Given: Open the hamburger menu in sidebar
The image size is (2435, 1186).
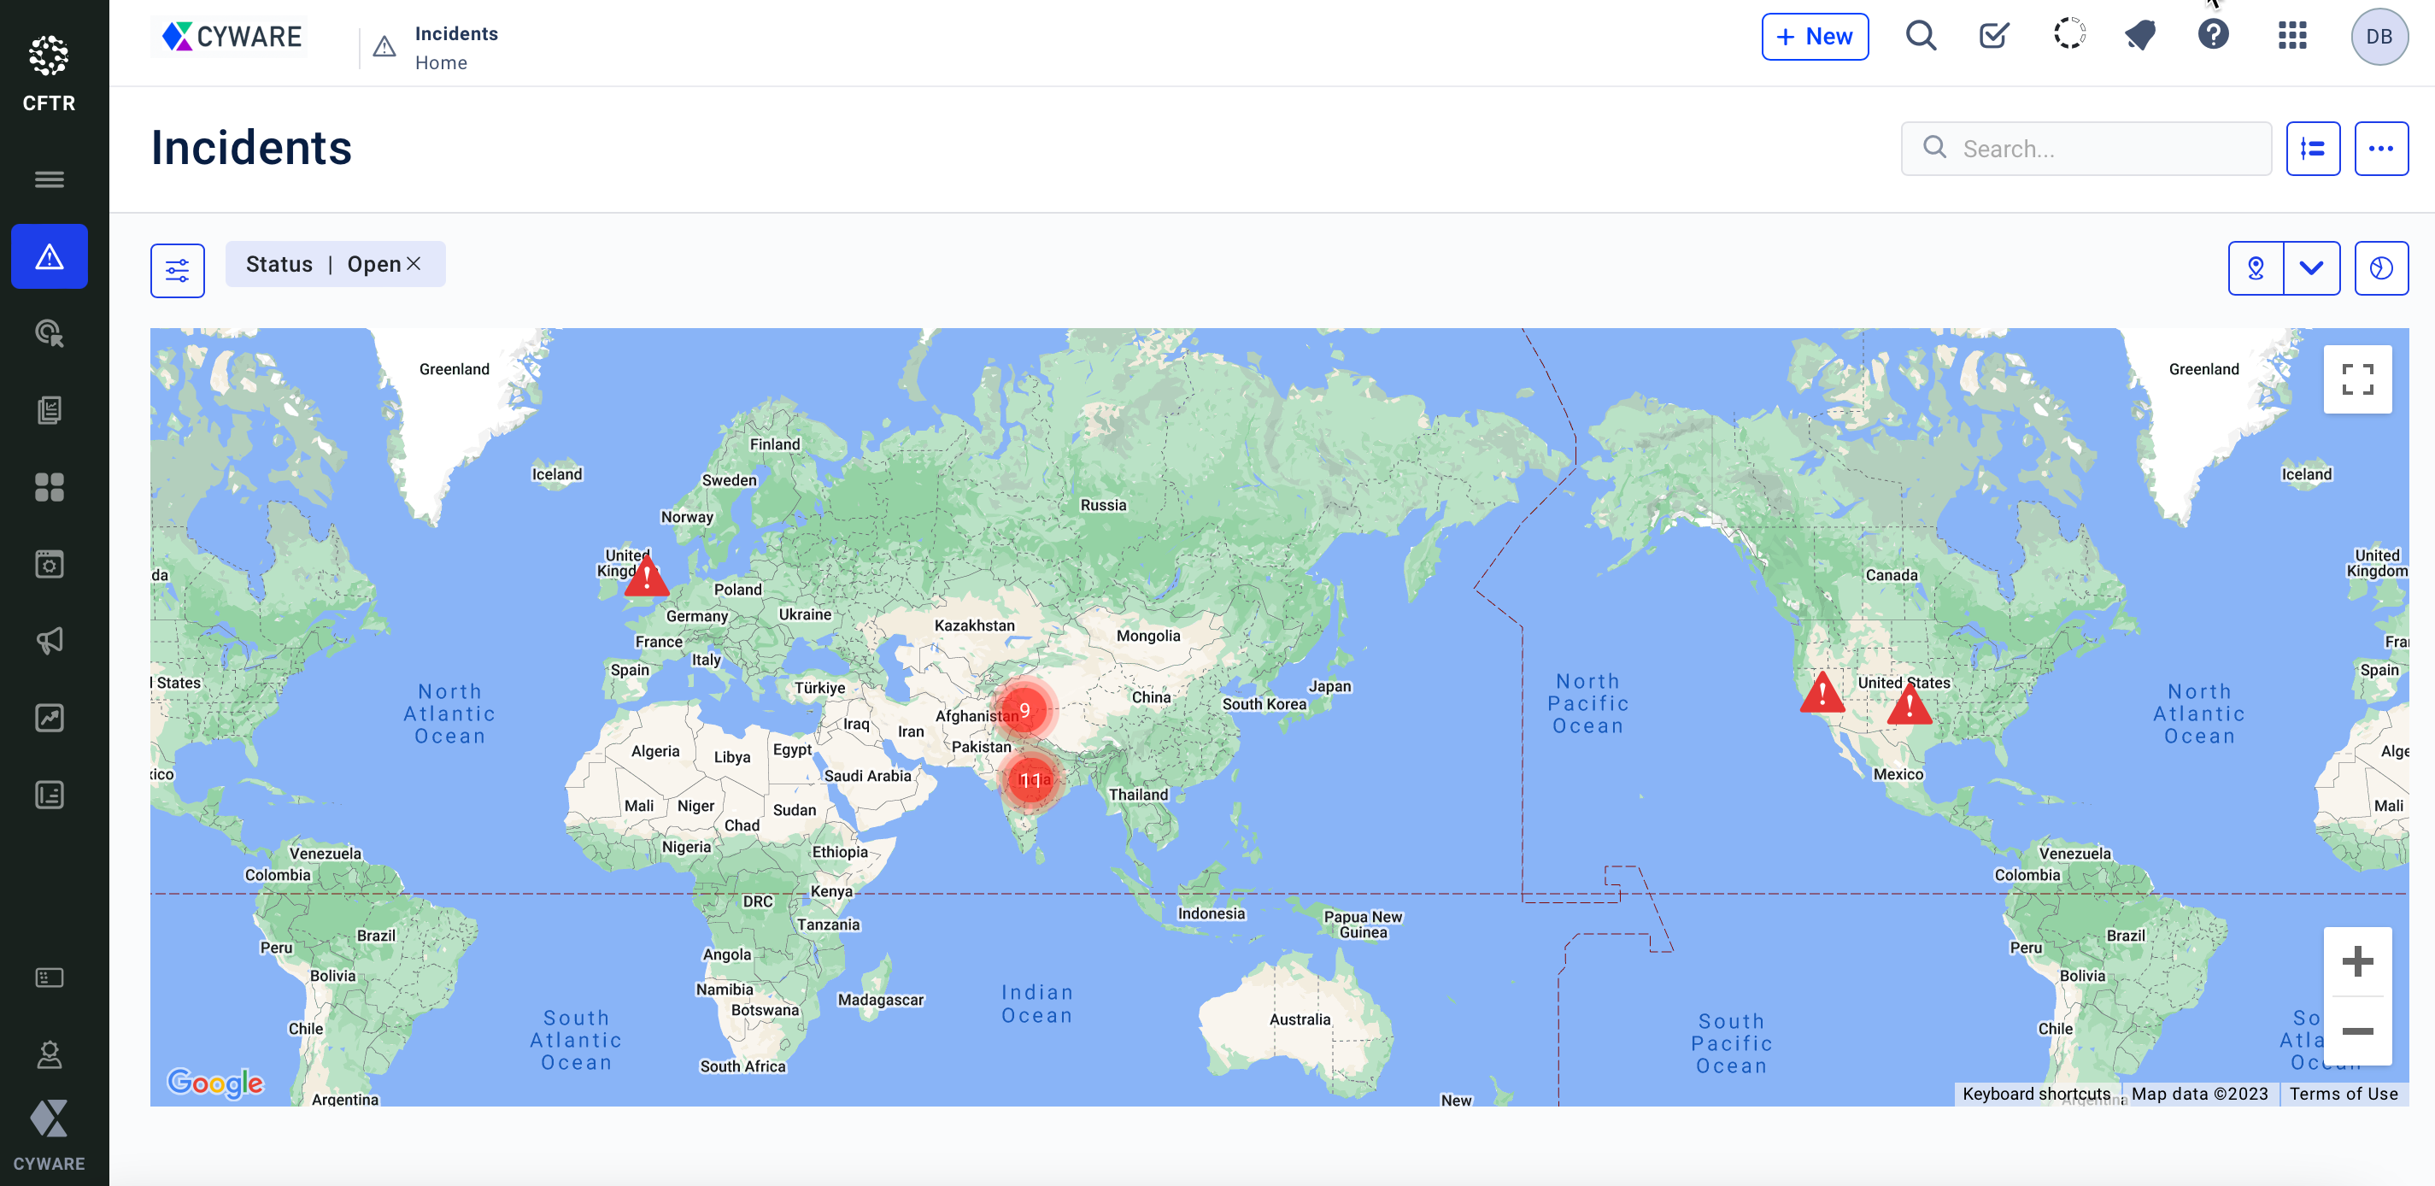Looking at the screenshot, I should tap(50, 179).
